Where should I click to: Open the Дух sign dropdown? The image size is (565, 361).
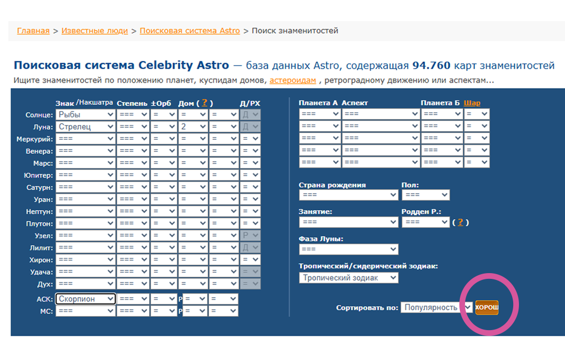(85, 284)
